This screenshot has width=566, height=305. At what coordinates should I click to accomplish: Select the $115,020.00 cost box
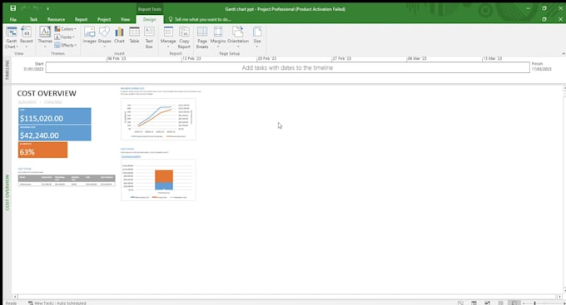(54, 116)
